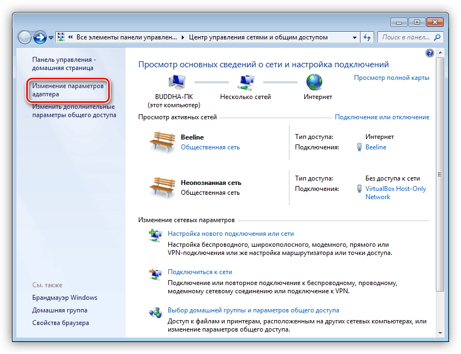Select 'Центр управления сетями и общим доступом' breadcrumb
Image resolution: width=461 pixels, height=354 pixels.
(258, 37)
